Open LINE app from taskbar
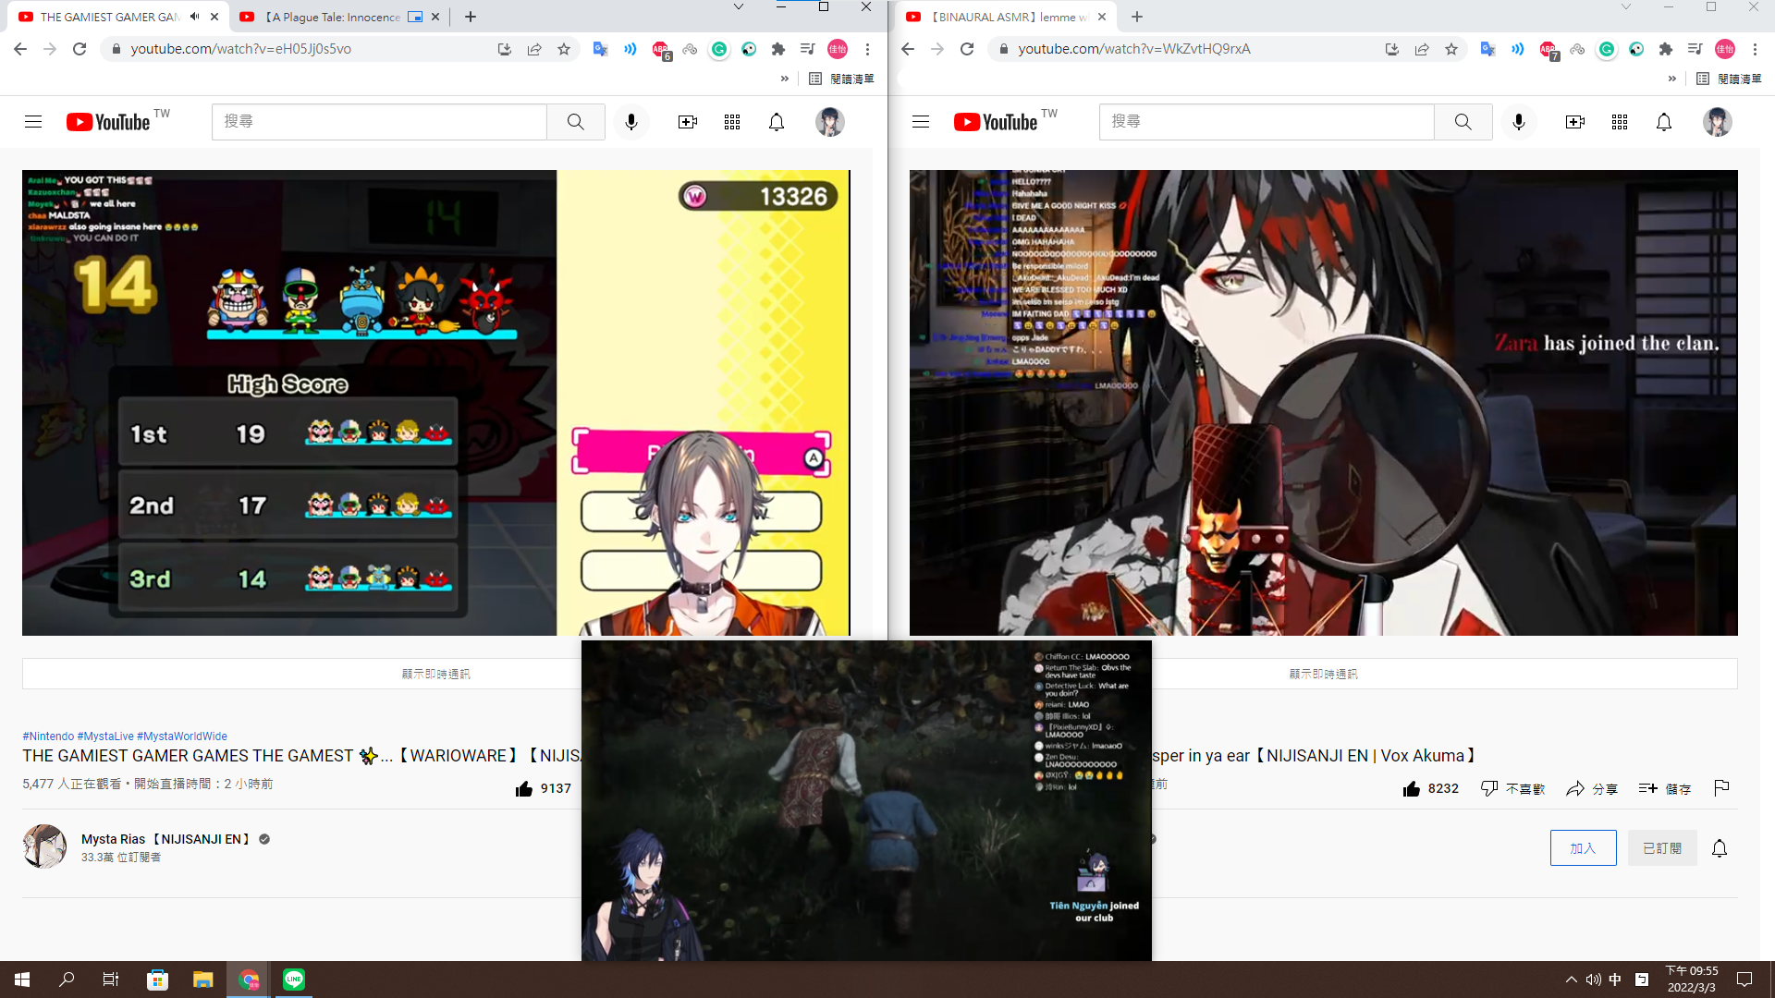 (294, 980)
